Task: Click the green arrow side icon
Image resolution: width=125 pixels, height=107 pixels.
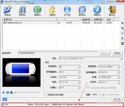Action: tap(122, 43)
